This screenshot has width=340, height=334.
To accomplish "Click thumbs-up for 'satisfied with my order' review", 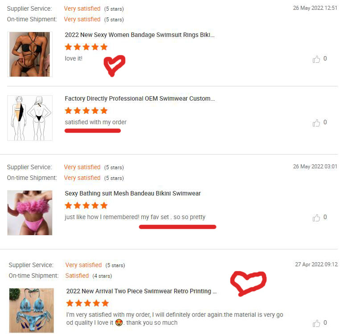I will [316, 122].
